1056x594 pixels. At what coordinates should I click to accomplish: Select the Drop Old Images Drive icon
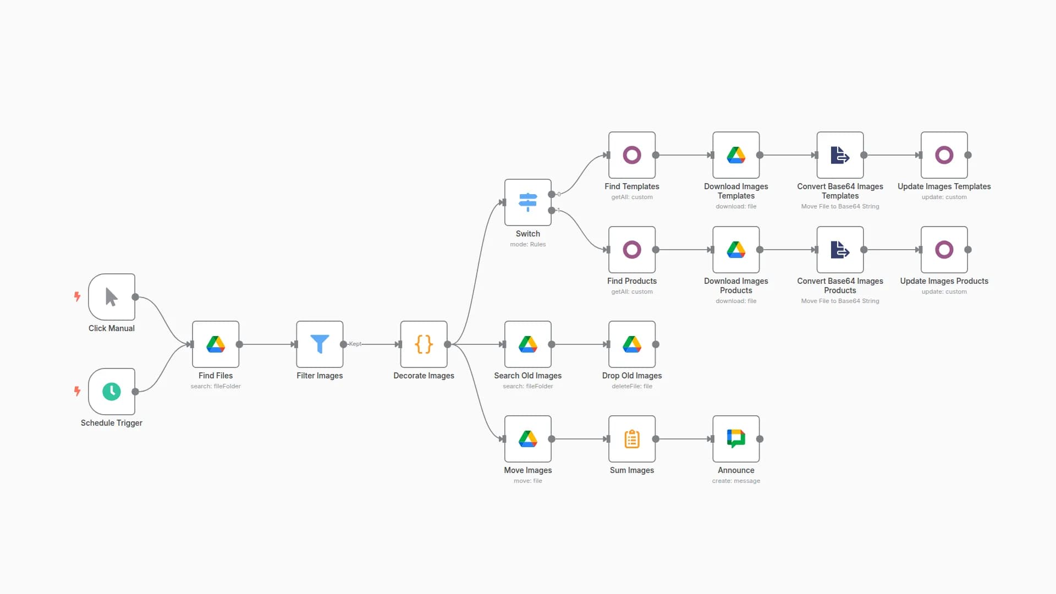(x=631, y=345)
